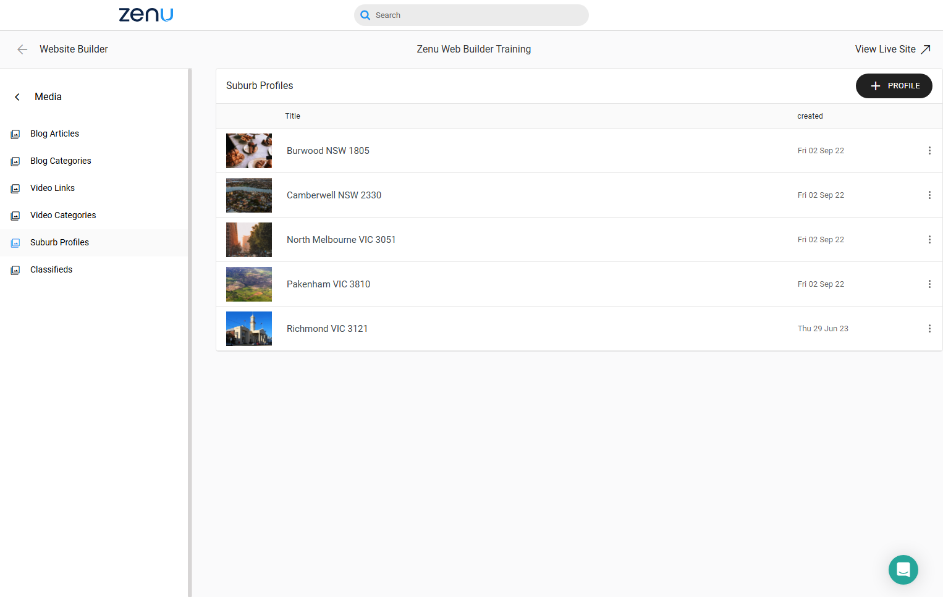The width and height of the screenshot is (943, 597).
Task: Open the Burwood NSW 1805 title
Action: pyautogui.click(x=328, y=151)
